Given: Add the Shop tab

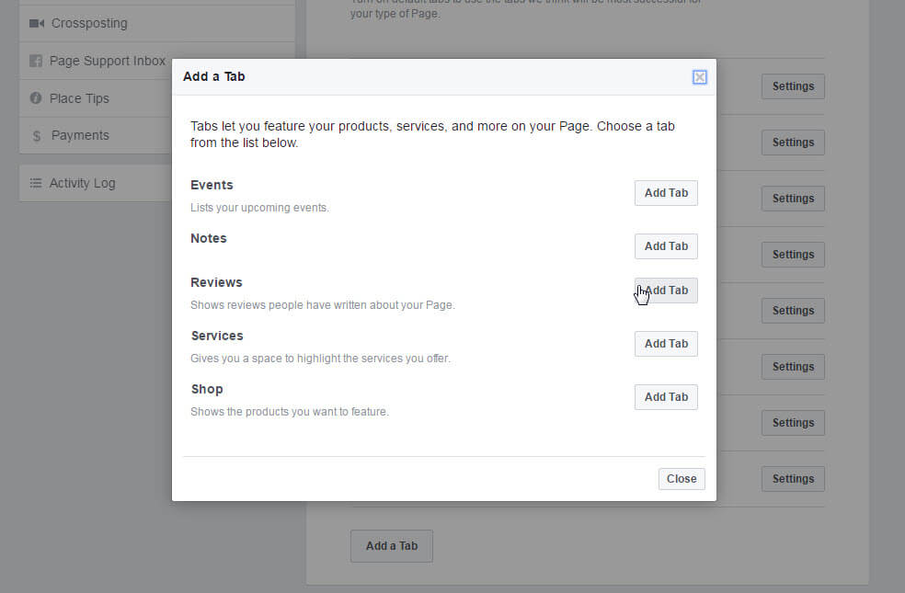Looking at the screenshot, I should (666, 397).
